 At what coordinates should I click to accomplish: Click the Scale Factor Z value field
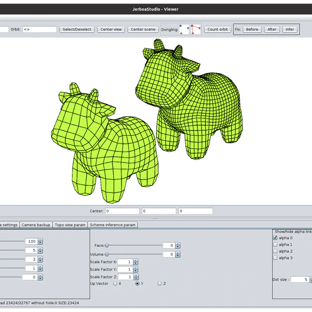(126, 277)
